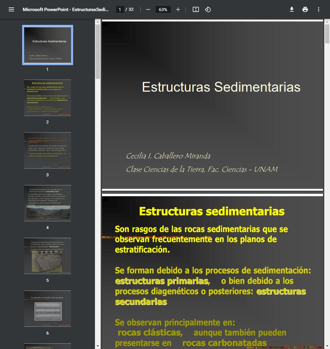The height and width of the screenshot is (349, 330).
Task: Click 'Clase Ciencias de la Tierra' line
Action: 202,169
